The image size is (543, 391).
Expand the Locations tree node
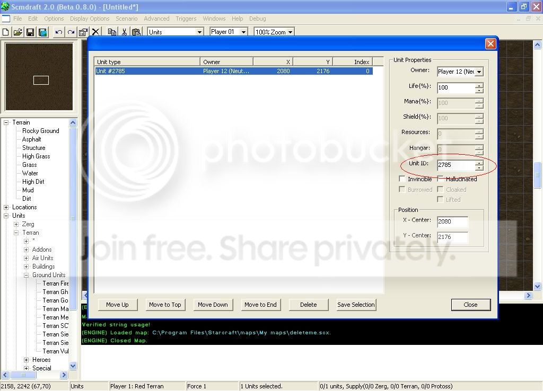tap(6, 207)
